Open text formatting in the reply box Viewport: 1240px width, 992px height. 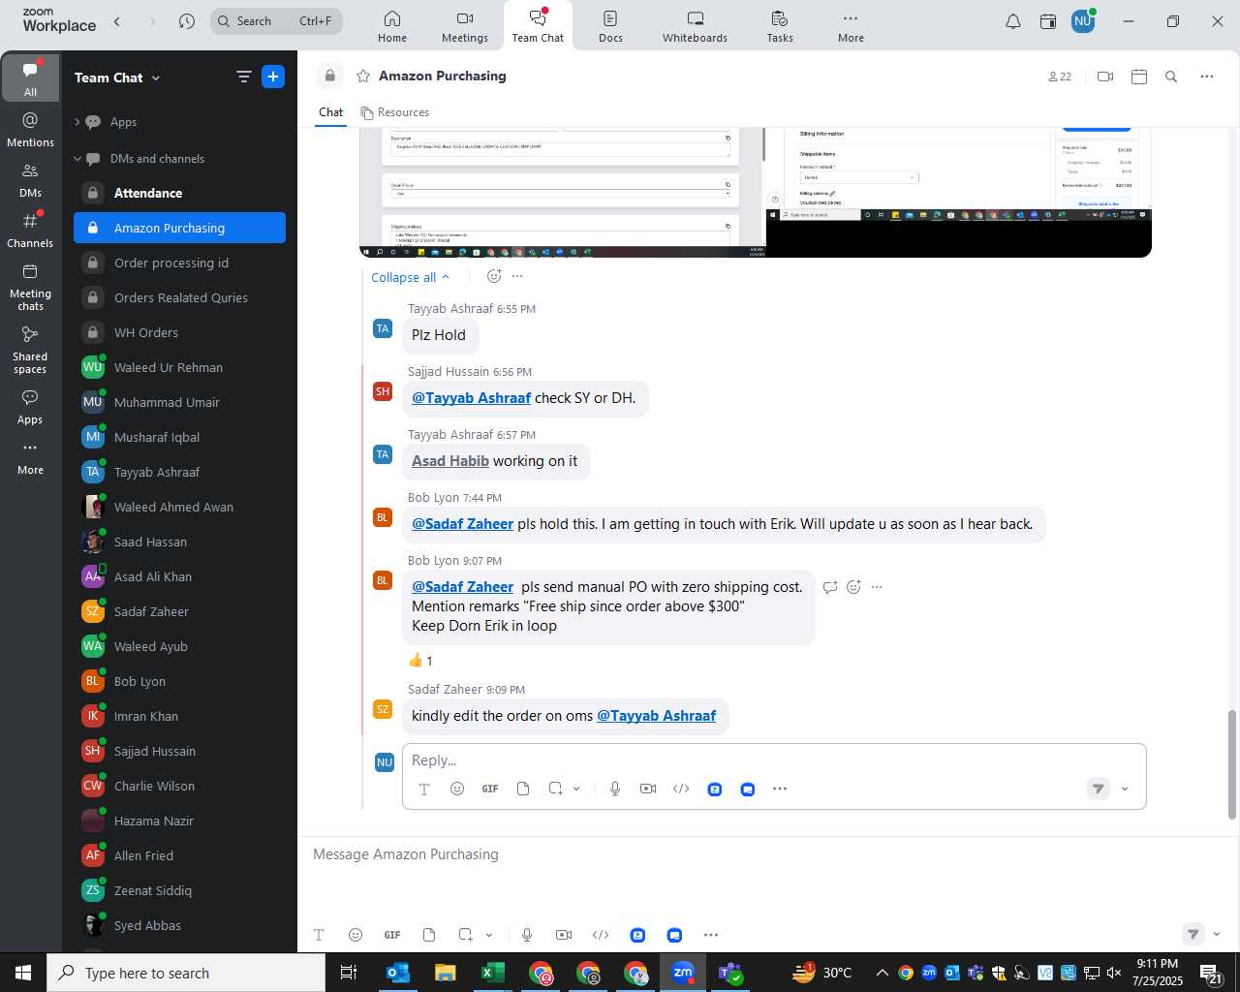click(x=424, y=789)
